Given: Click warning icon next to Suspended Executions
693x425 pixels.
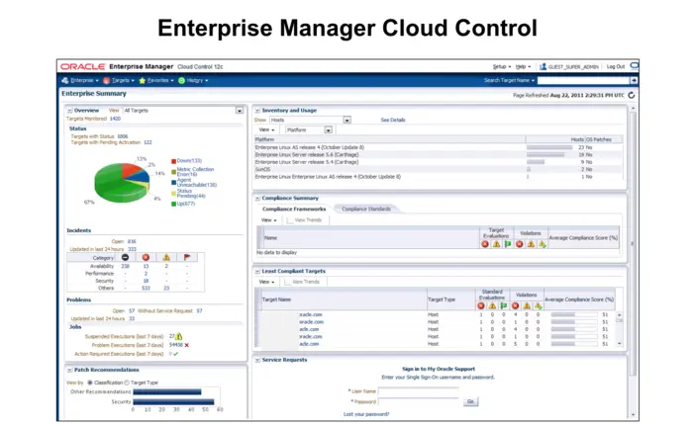Looking at the screenshot, I should [x=179, y=336].
